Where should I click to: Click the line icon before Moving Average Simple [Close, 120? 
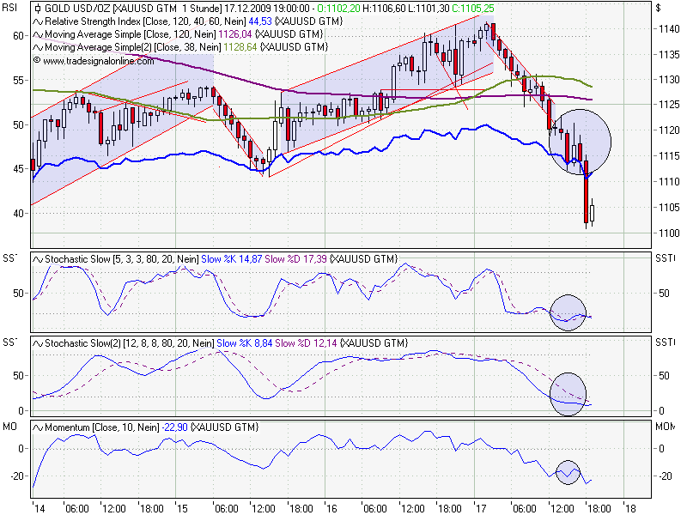(x=38, y=34)
